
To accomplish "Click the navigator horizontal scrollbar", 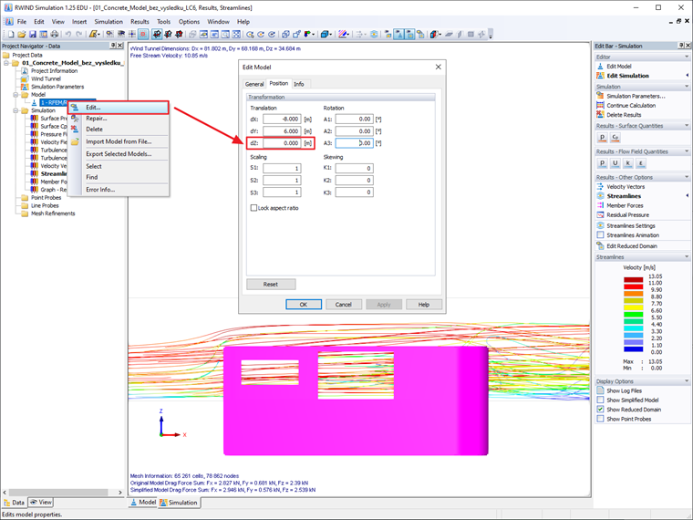I will pos(58,492).
